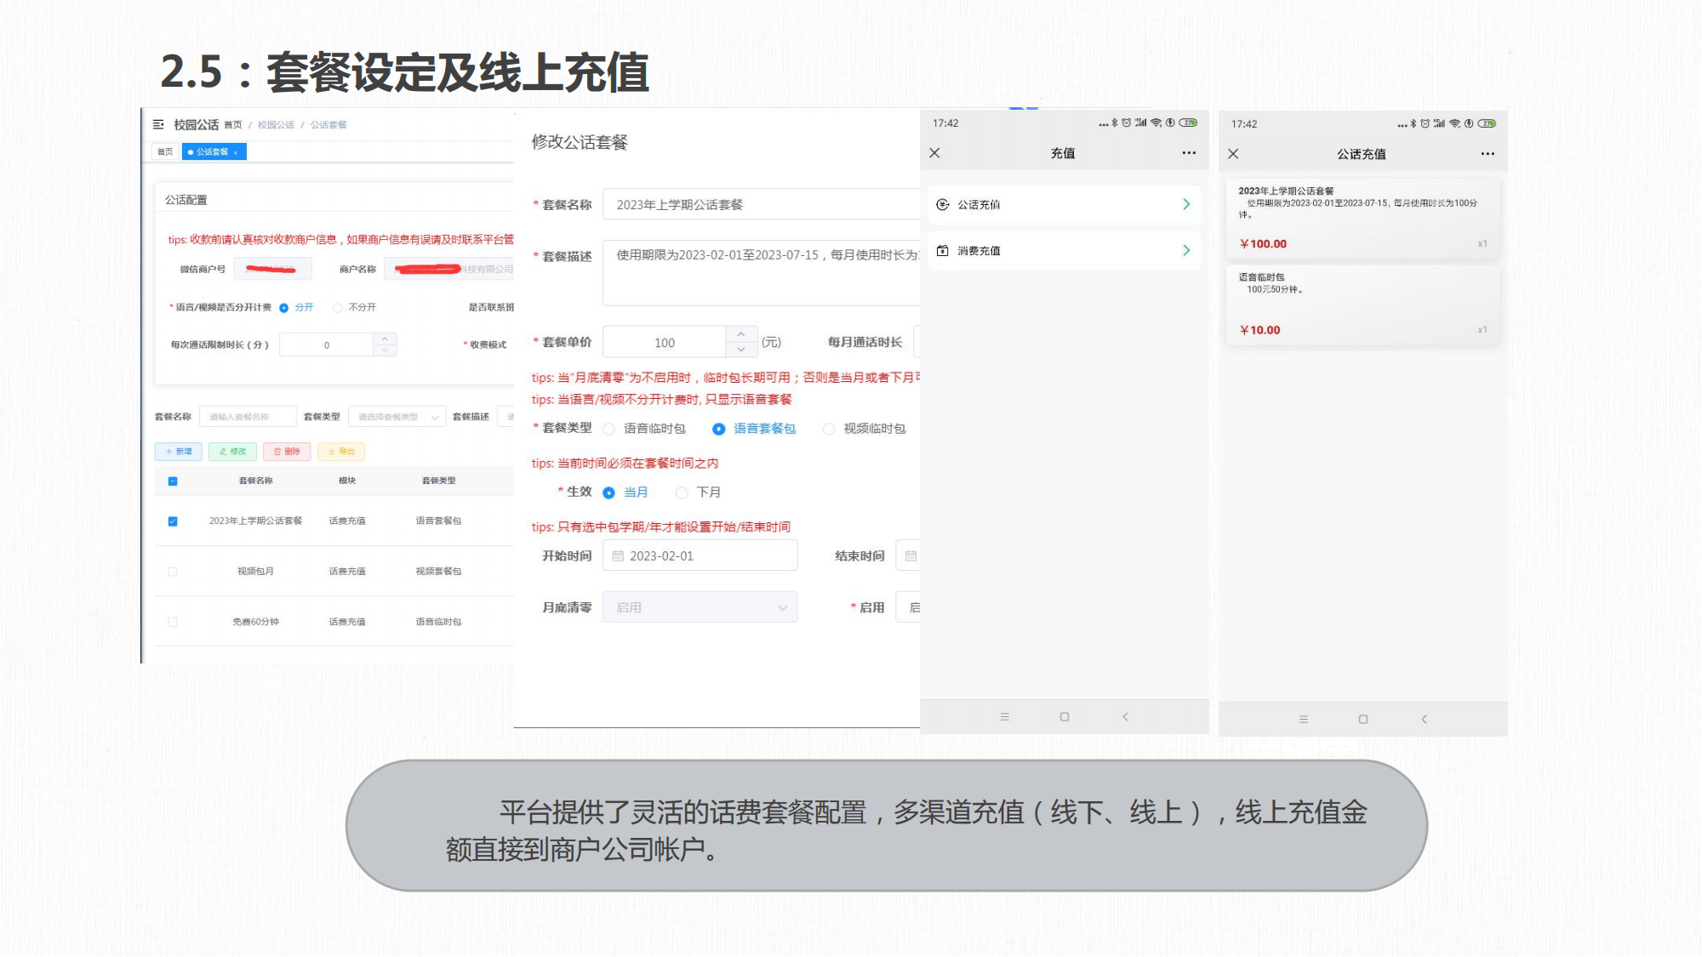Click the wallet icon beside 消费充值
Image resolution: width=1702 pixels, height=957 pixels.
click(943, 251)
